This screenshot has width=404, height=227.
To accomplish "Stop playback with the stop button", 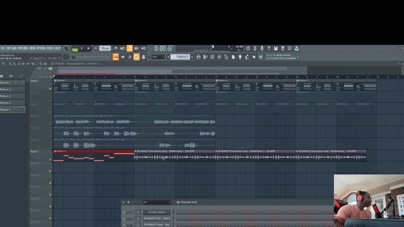I will (88, 49).
